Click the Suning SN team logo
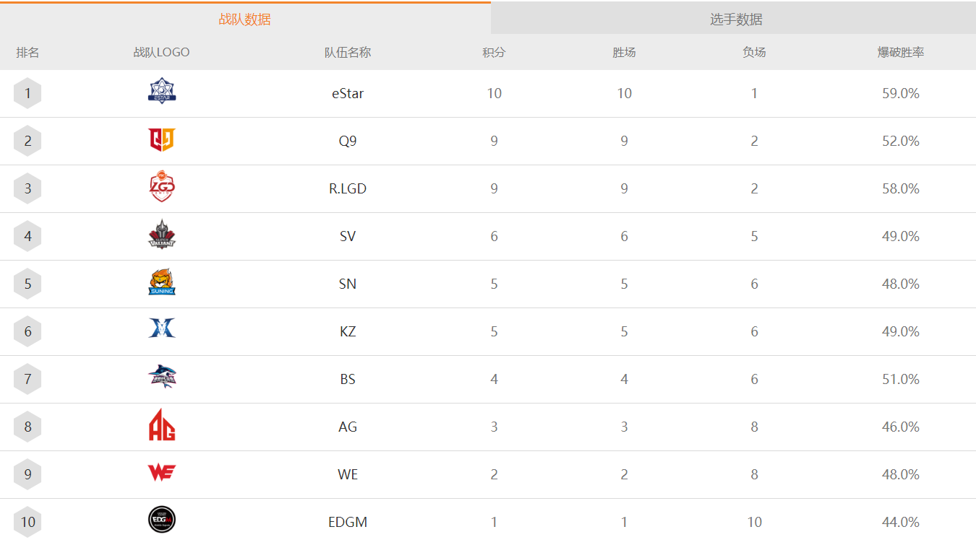Viewport: 976px width, 545px height. point(162,283)
